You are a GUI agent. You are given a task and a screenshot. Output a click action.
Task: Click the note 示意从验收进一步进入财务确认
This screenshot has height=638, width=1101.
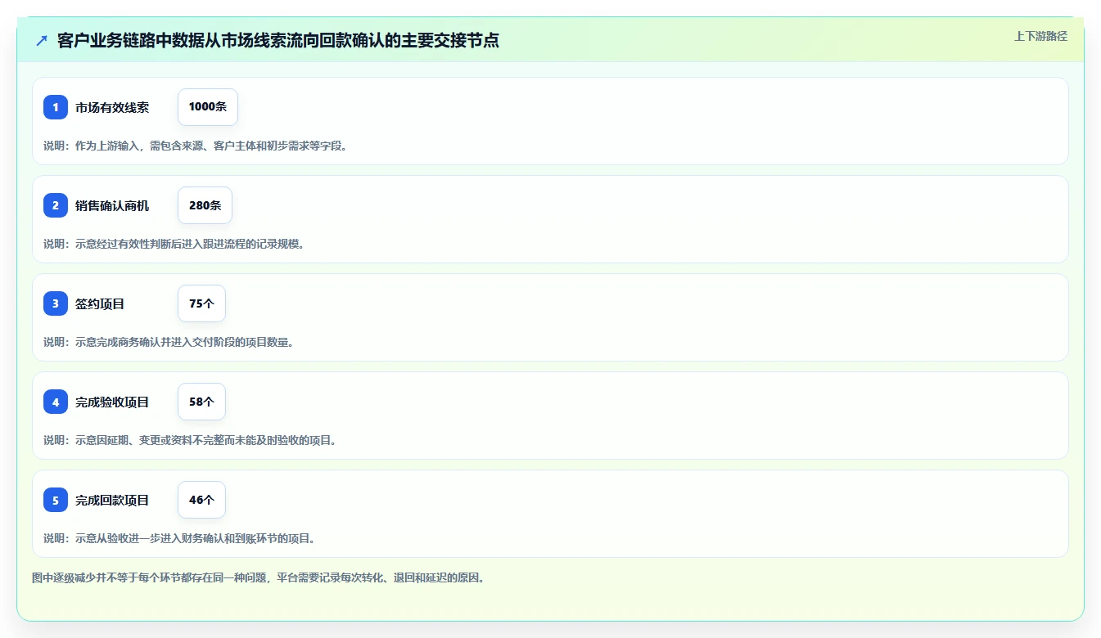click(x=179, y=538)
